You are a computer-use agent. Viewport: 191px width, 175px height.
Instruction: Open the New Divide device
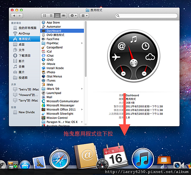(25, 112)
